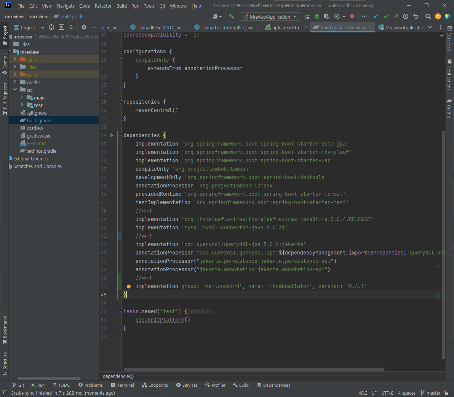Show the hidden editor tabs list

tap(430, 27)
